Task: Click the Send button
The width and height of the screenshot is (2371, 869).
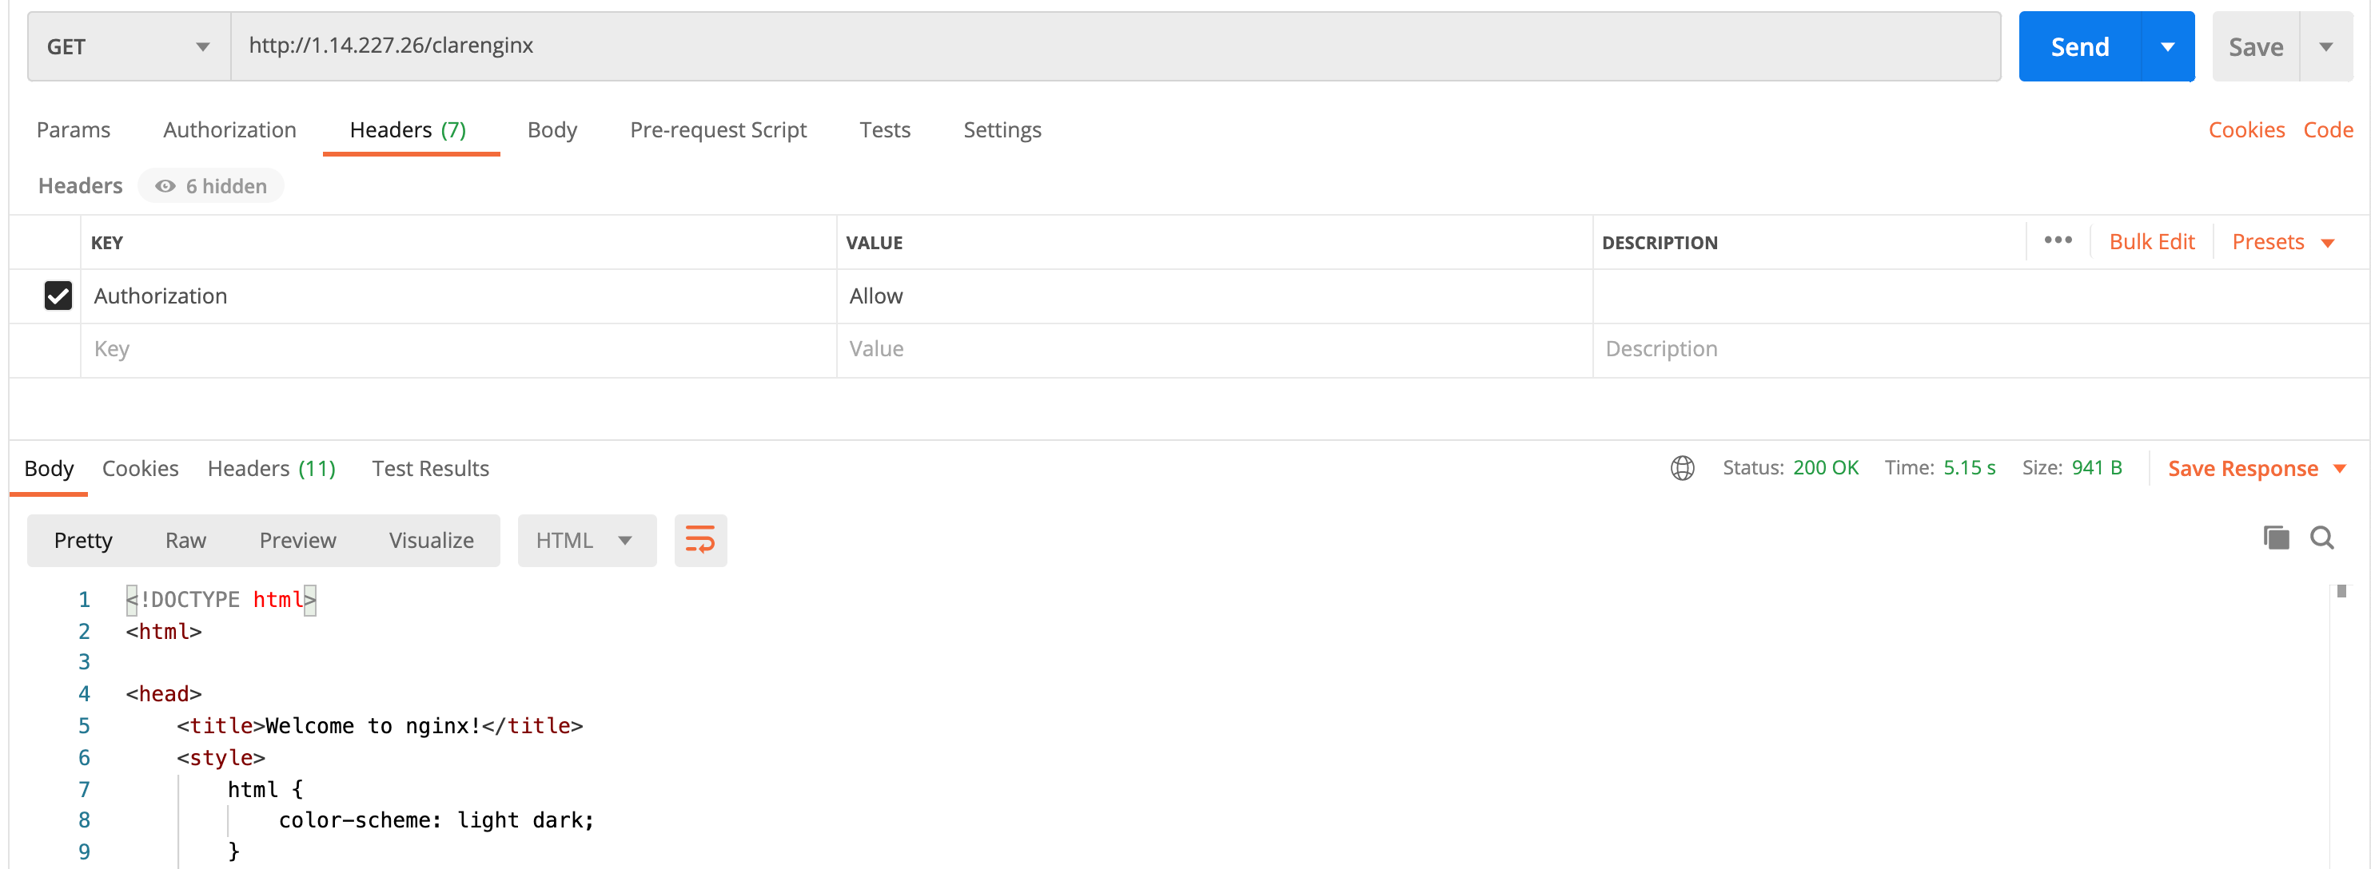Action: pos(2079,46)
